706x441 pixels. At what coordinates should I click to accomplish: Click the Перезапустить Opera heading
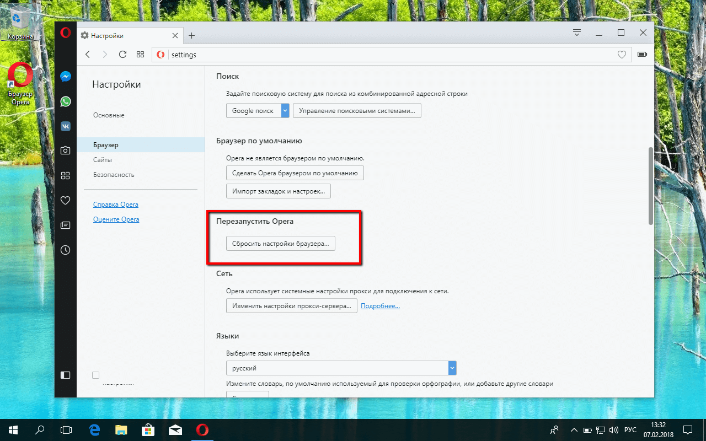pyautogui.click(x=255, y=221)
